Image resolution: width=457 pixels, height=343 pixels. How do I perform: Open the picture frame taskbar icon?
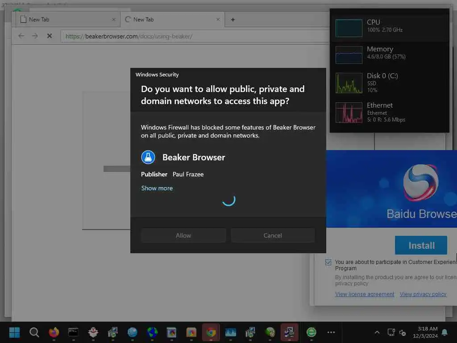(172, 332)
